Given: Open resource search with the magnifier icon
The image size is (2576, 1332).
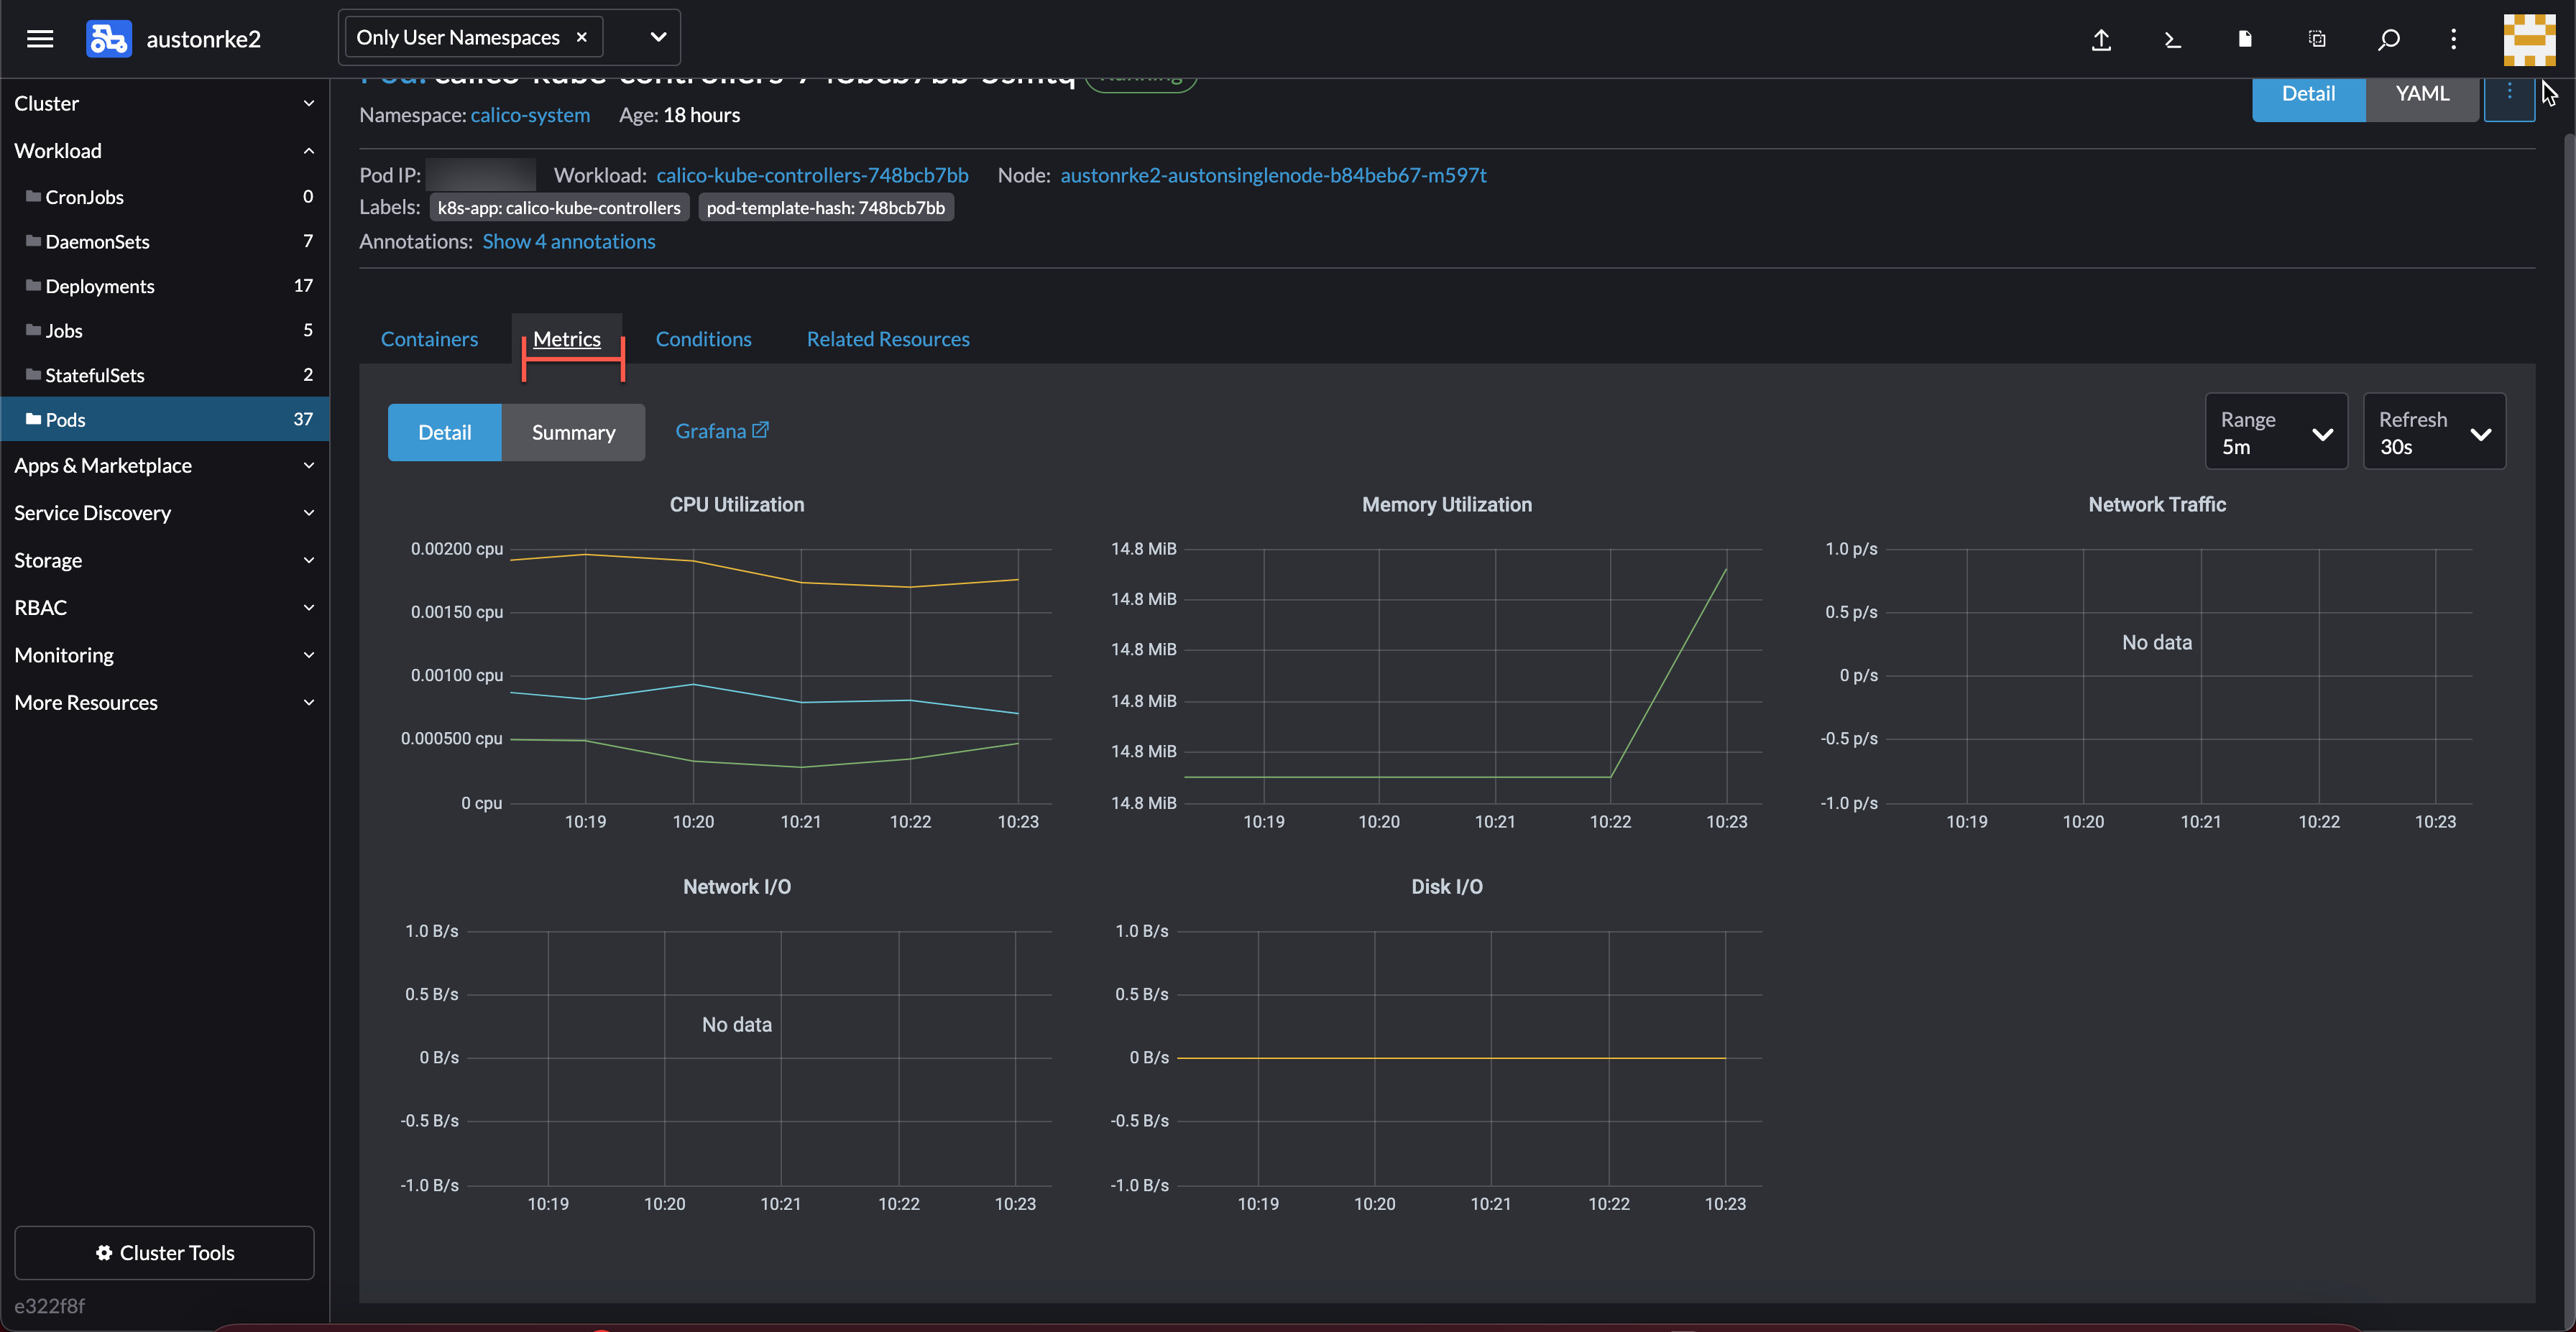Looking at the screenshot, I should (x=2388, y=40).
